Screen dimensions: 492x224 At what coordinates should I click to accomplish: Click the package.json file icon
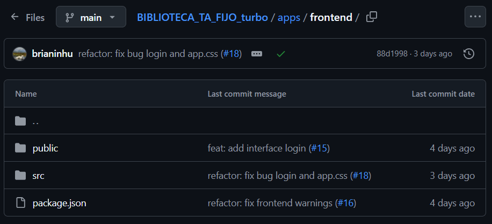20,203
